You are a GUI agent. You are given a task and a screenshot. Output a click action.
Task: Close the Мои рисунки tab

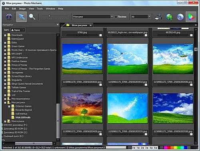click(x=91, y=25)
